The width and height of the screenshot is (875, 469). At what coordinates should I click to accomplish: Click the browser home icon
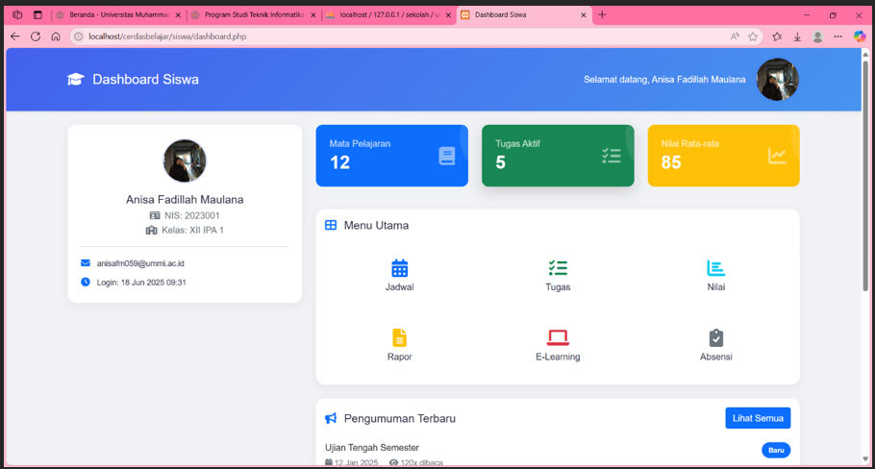56,37
